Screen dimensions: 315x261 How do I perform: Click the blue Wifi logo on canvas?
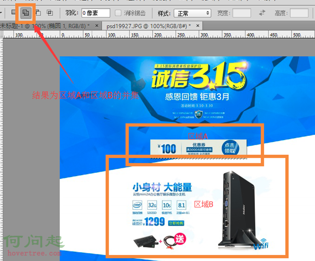264,244
